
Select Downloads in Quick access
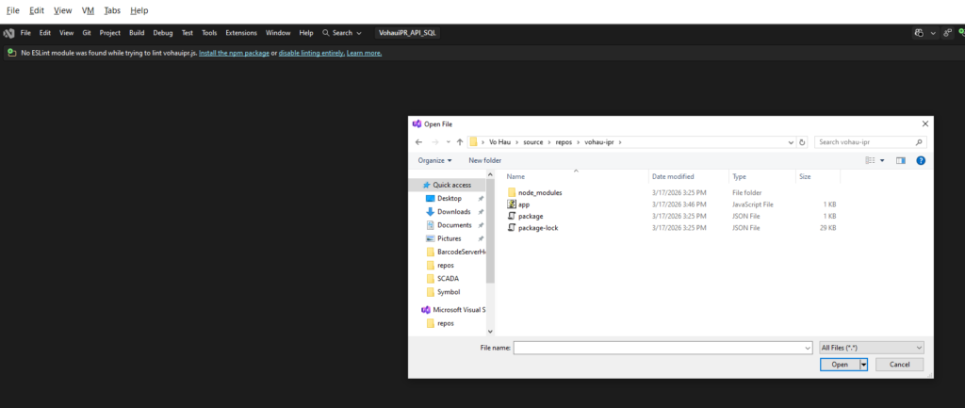coord(453,212)
